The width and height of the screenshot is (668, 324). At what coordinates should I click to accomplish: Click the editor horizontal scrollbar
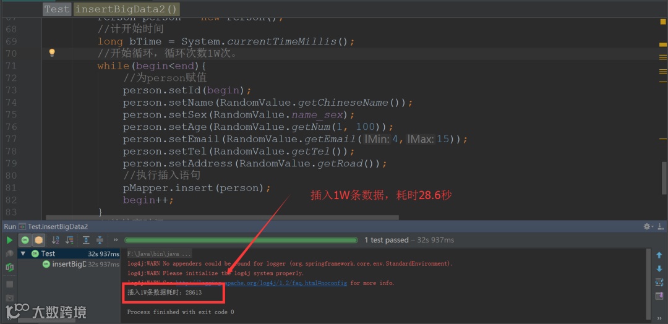tap(222, 218)
